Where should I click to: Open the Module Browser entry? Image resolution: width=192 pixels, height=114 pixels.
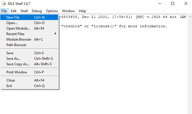coord(29,39)
